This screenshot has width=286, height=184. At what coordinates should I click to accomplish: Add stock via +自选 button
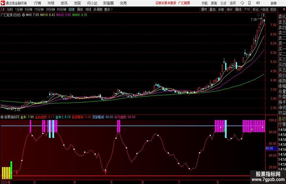point(264,9)
